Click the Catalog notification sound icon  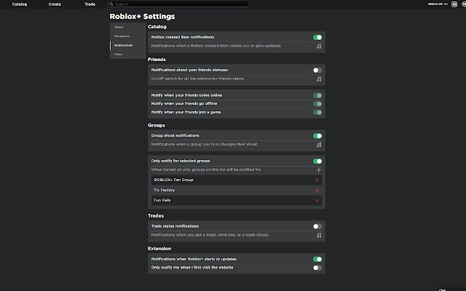(318, 46)
